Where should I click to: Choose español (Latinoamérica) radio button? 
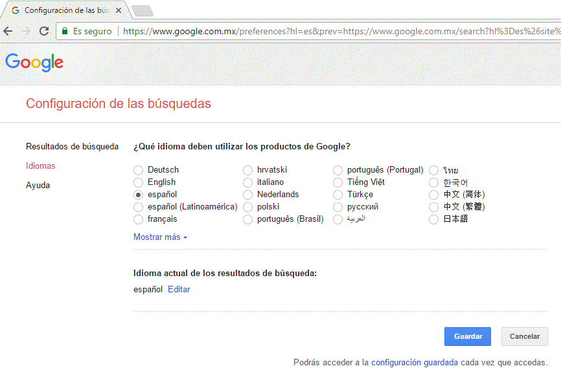[x=138, y=207]
